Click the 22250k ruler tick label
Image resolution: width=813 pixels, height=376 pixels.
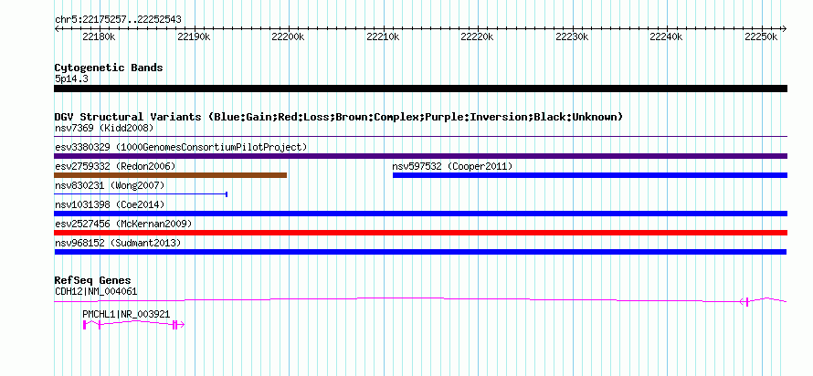(x=761, y=37)
